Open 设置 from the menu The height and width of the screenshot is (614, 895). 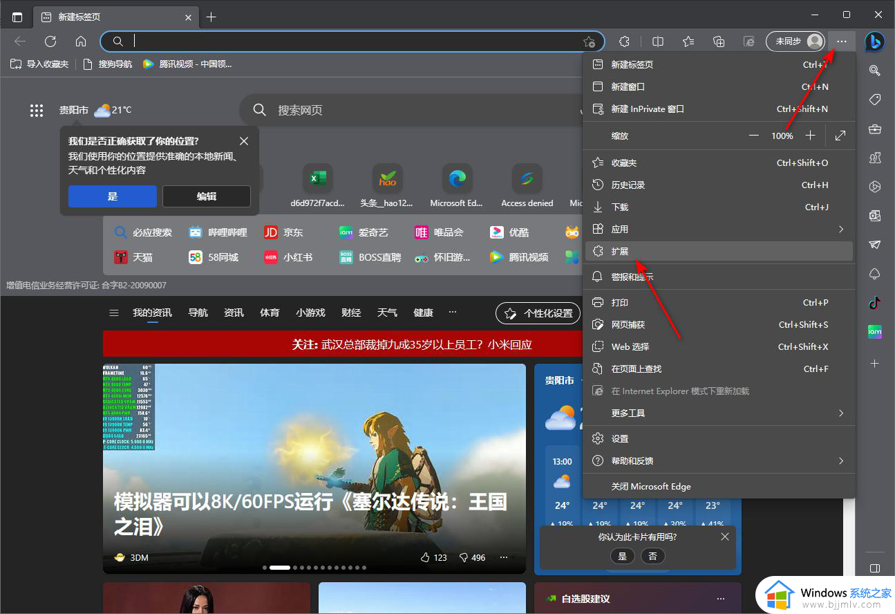(719, 438)
